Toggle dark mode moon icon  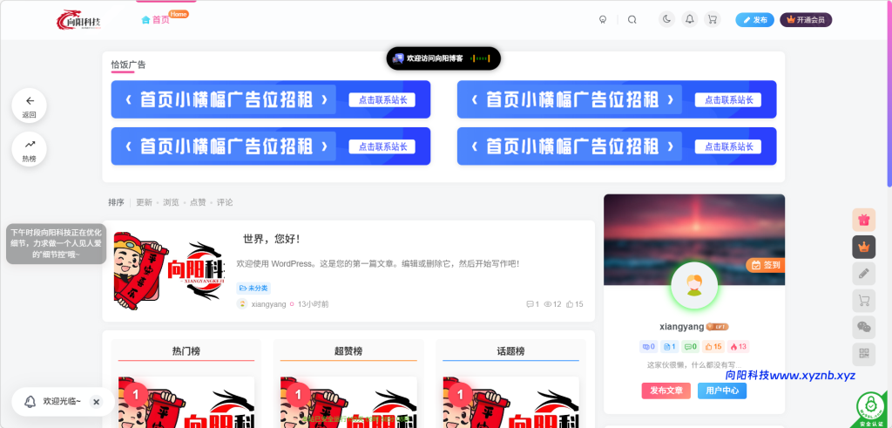(x=666, y=19)
